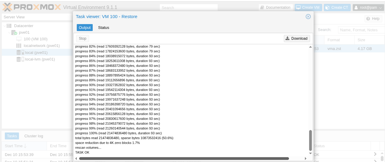Image resolution: width=385 pixels, height=162 pixels.
Task: Click the Create CT cube icon
Action: point(328,8)
